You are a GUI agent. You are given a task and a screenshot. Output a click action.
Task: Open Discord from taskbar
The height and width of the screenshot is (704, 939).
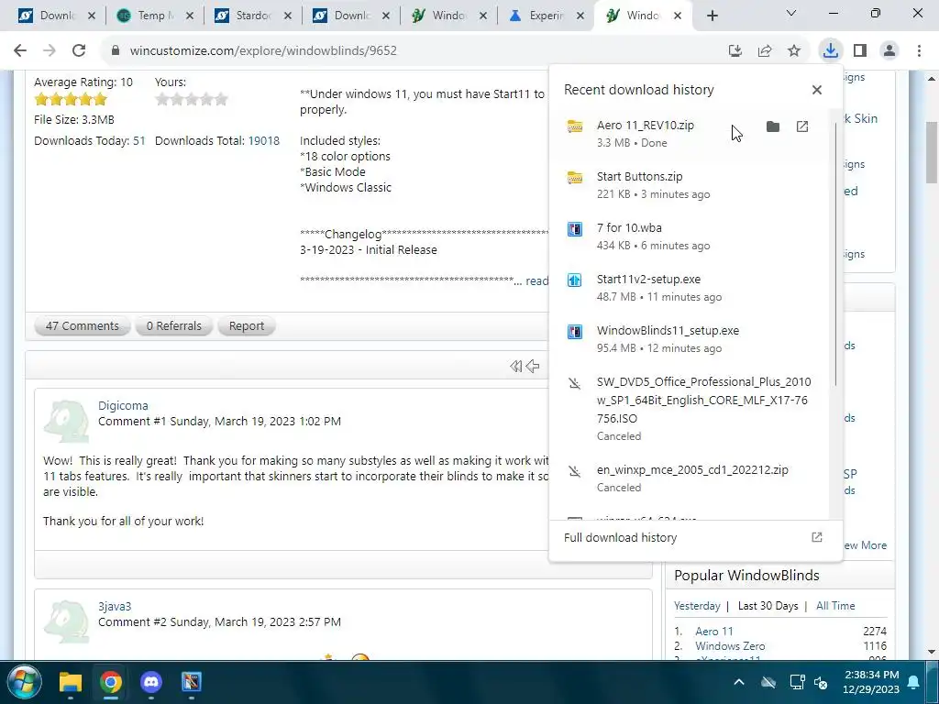[151, 682]
